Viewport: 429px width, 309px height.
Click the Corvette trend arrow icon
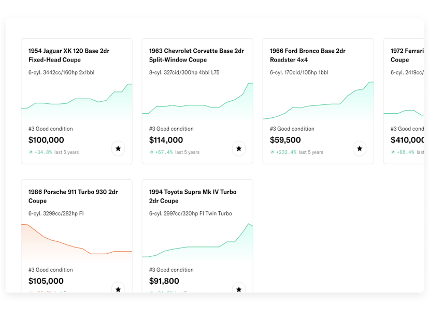151,152
